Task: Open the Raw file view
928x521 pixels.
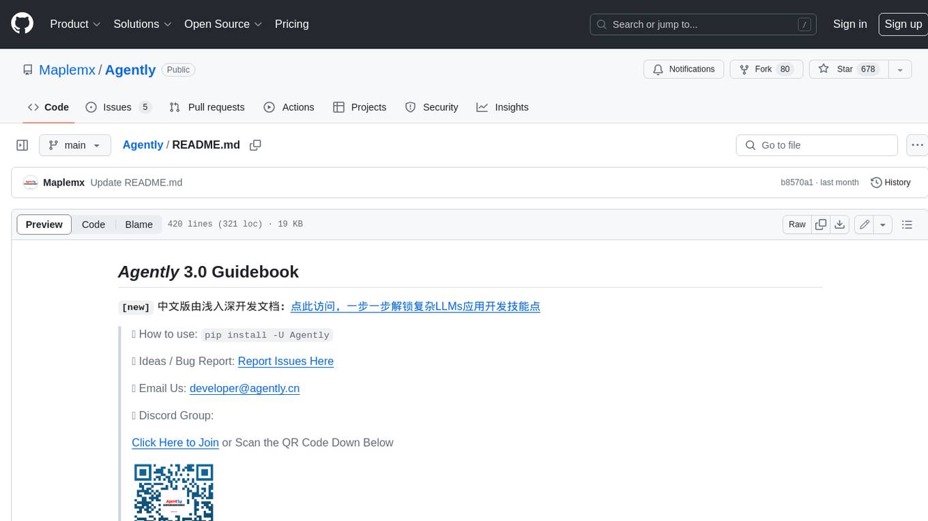Action: click(797, 224)
